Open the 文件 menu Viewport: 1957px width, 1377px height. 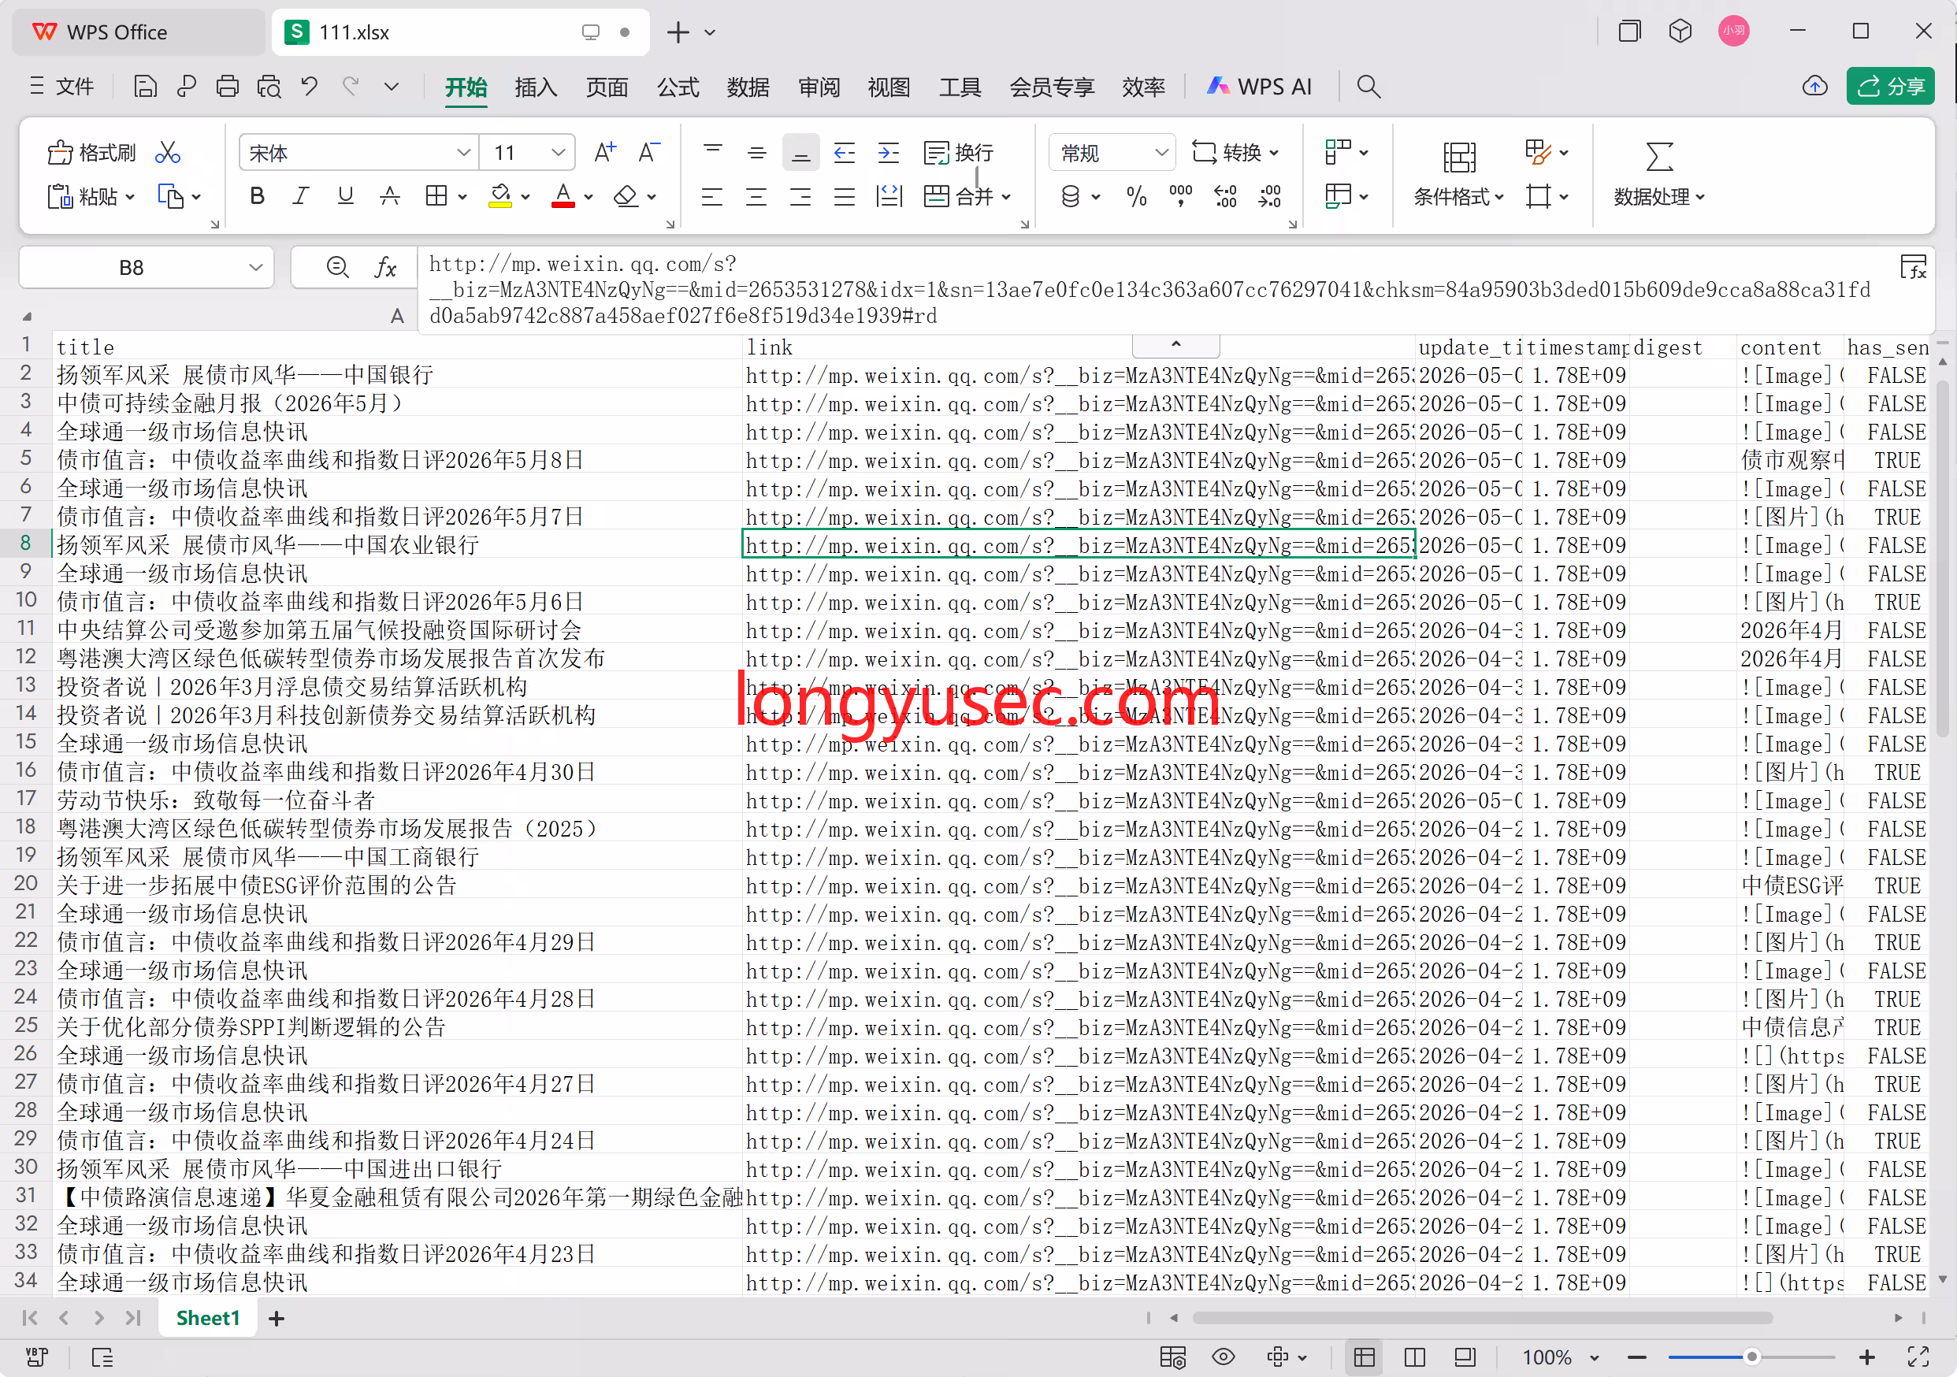tap(62, 86)
